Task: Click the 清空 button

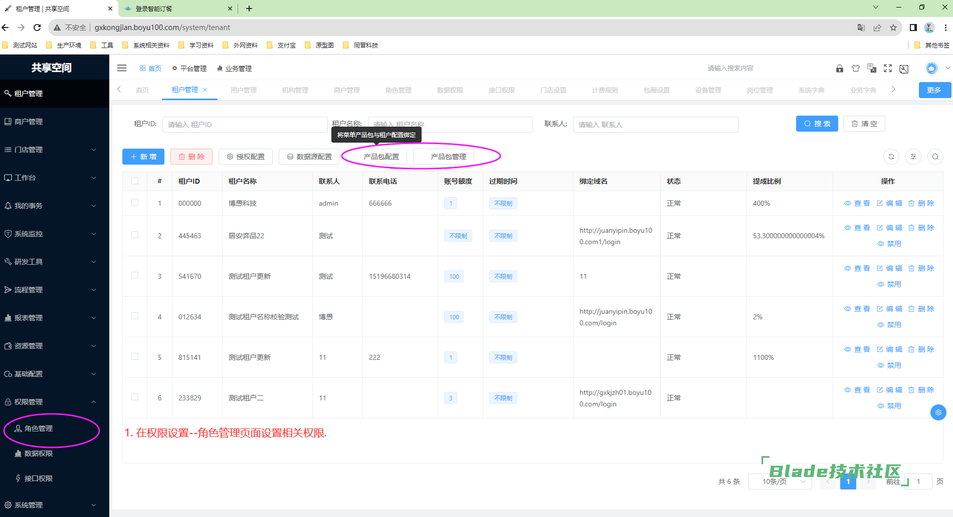Action: point(864,124)
